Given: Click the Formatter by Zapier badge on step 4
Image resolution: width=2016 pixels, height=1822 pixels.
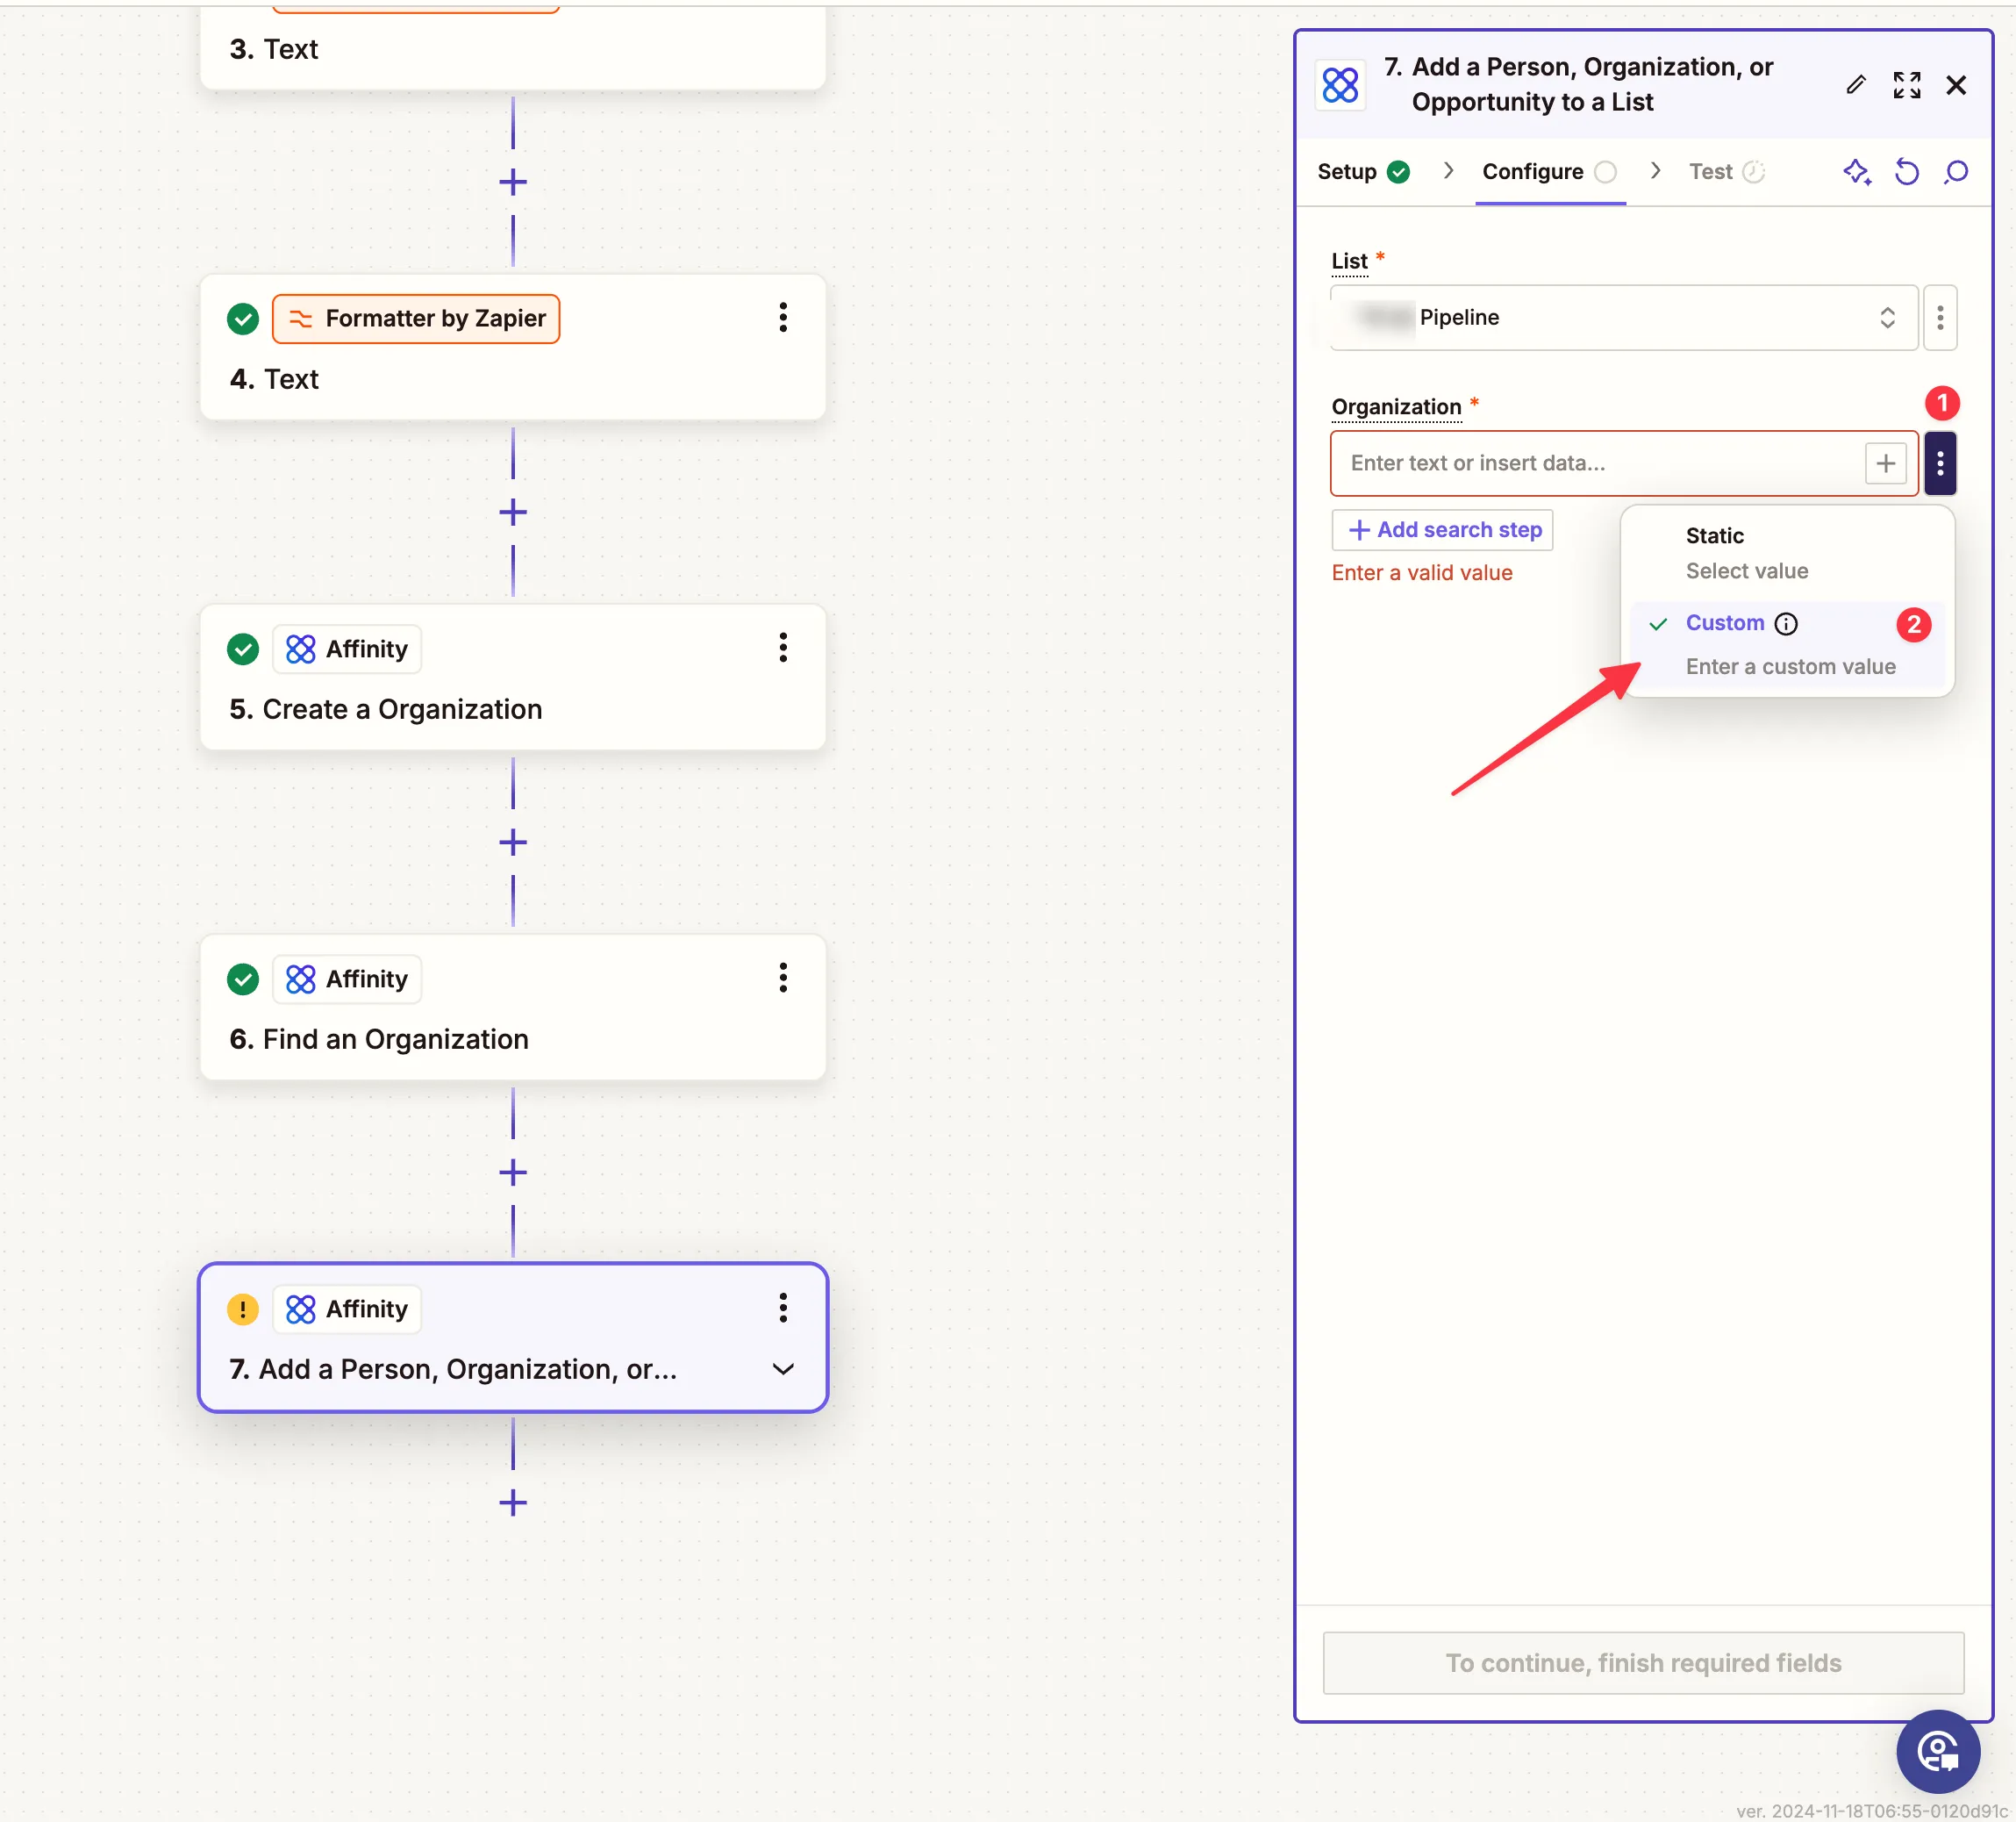Looking at the screenshot, I should pos(416,319).
